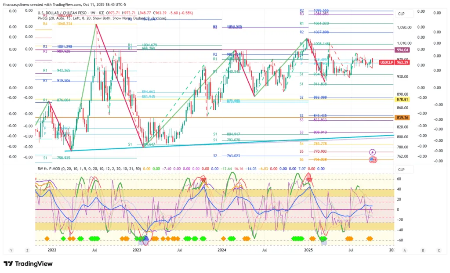Click the TradingView logo at bottom left
This screenshot has height=273, width=450.
[x=28, y=263]
